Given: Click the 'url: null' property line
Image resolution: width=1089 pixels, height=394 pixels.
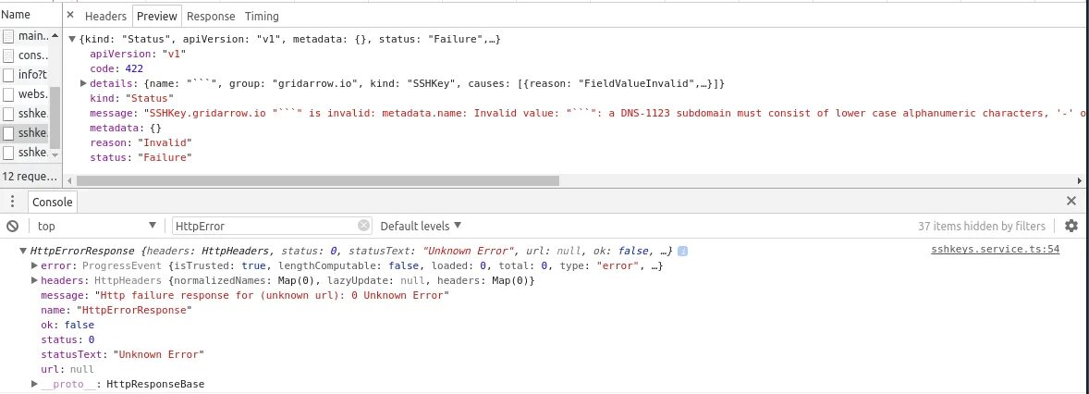Looking at the screenshot, I should (67, 369).
